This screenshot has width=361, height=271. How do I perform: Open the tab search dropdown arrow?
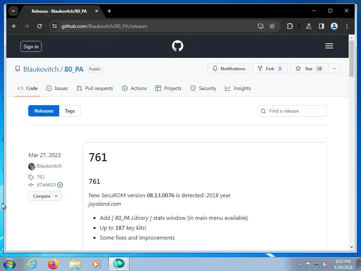coord(13,11)
